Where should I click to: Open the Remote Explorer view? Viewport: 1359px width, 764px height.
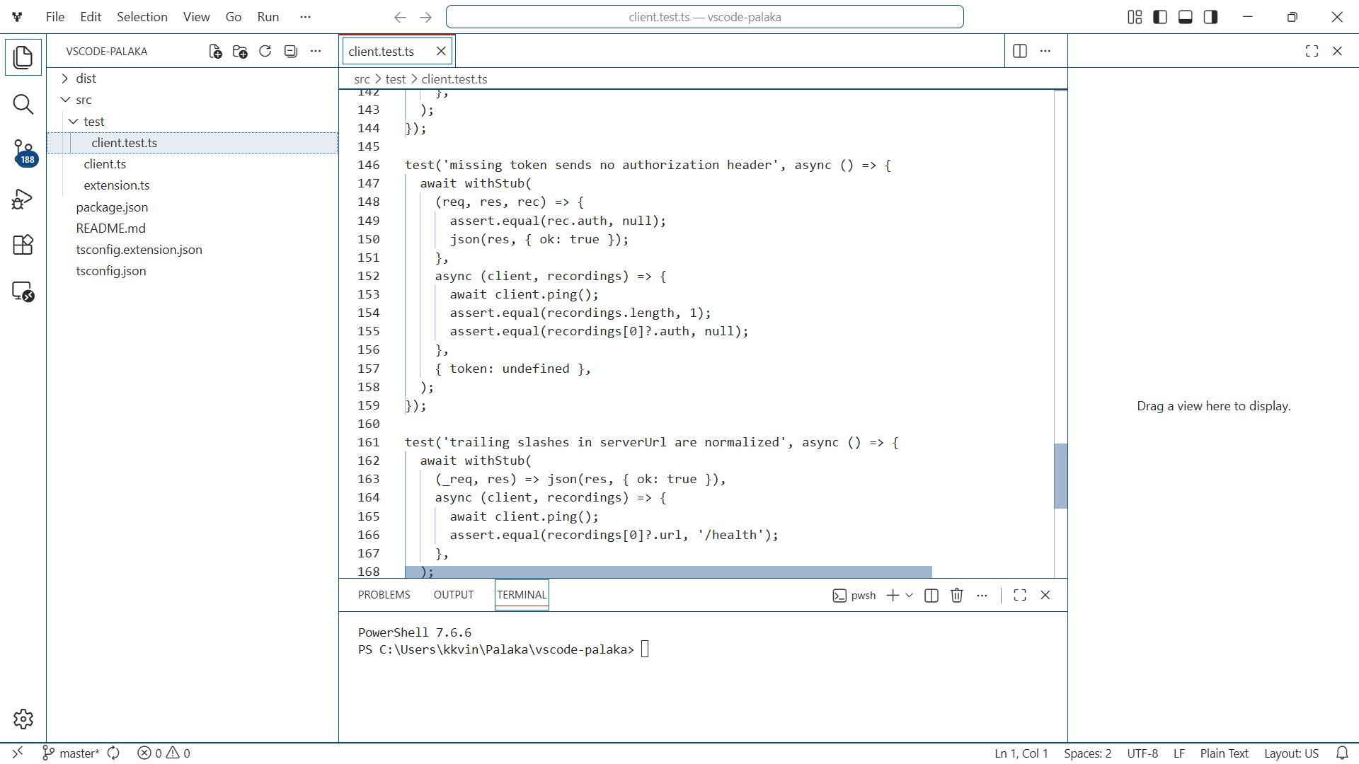point(23,291)
